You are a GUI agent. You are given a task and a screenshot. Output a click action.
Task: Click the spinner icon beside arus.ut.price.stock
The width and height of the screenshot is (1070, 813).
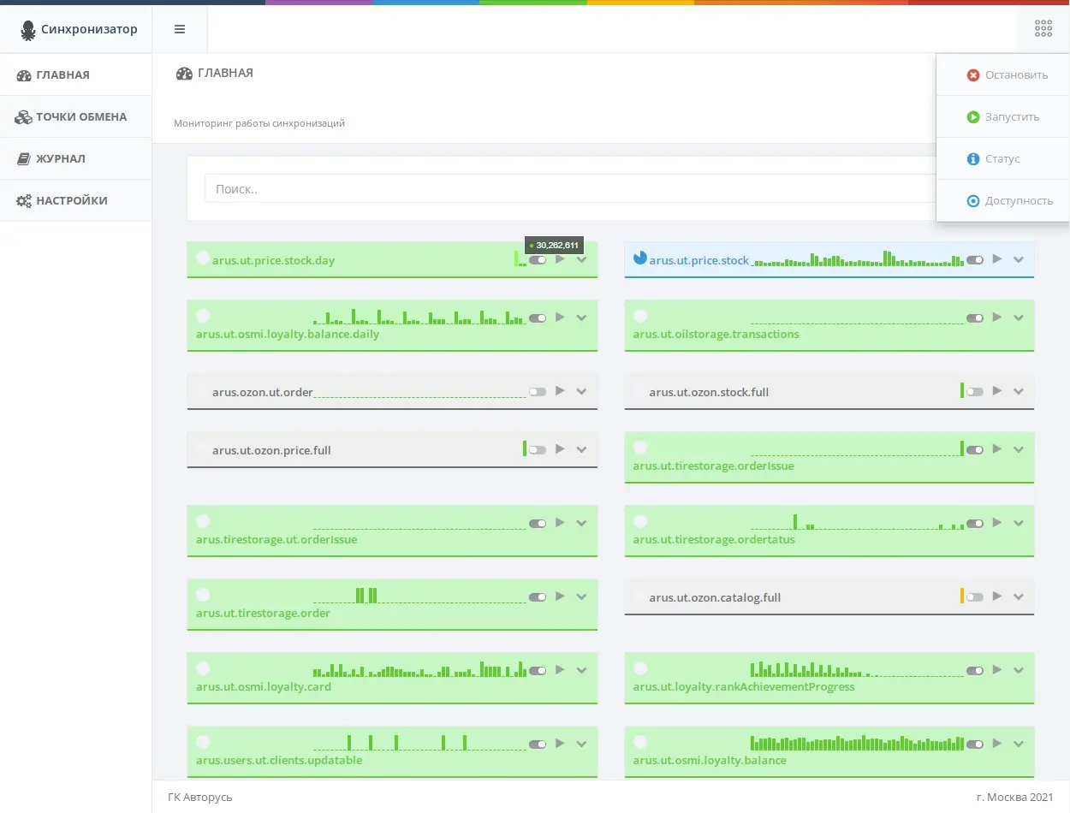(x=639, y=258)
